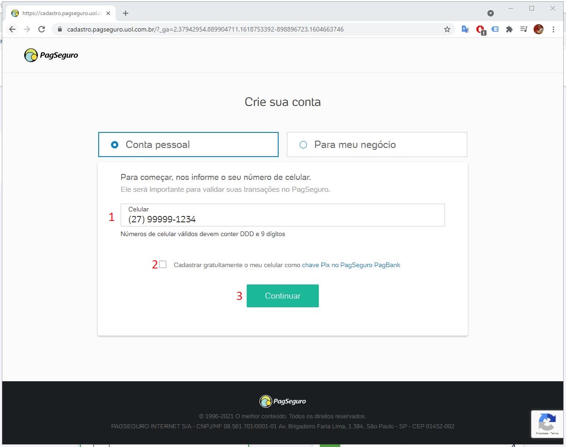
Task: Click the browser forward arrow
Action: point(27,29)
